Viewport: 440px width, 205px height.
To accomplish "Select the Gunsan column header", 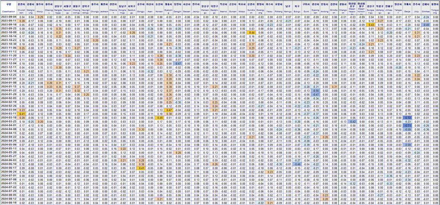I will 232,8.
